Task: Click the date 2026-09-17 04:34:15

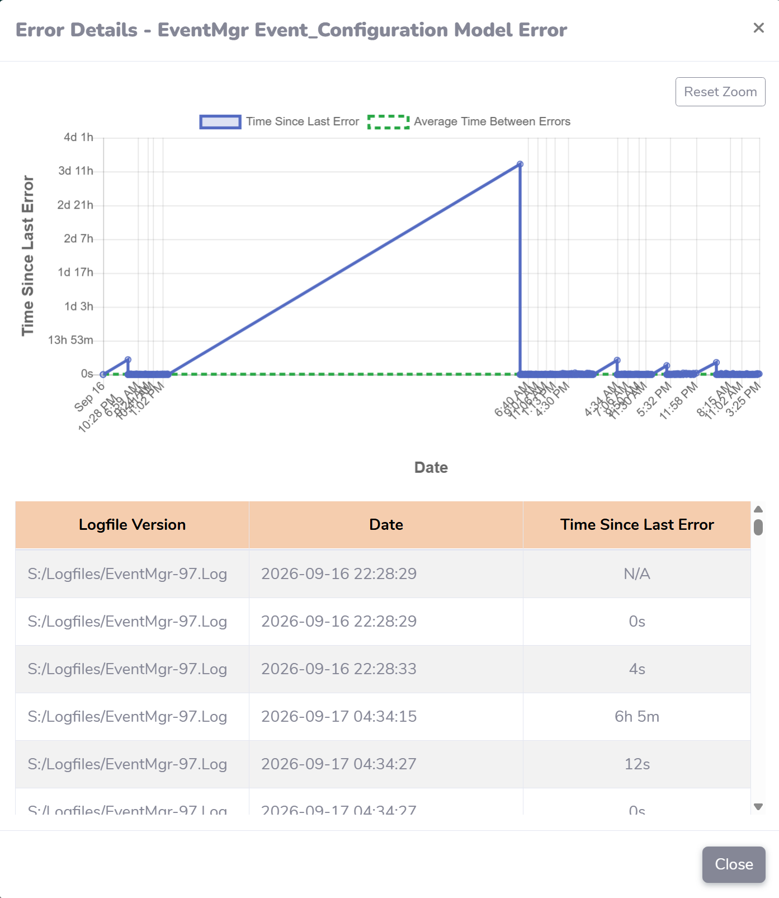Action: [339, 717]
